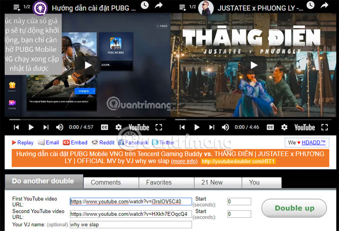Open the youtubedoubler.com/rBT1 short link
Screen dimensions: 339x231
238,162
